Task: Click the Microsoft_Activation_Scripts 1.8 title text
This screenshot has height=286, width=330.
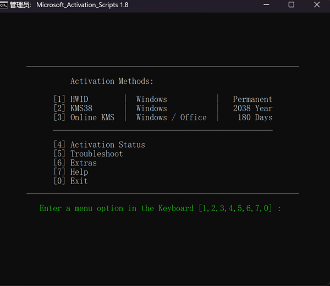Action: click(82, 5)
